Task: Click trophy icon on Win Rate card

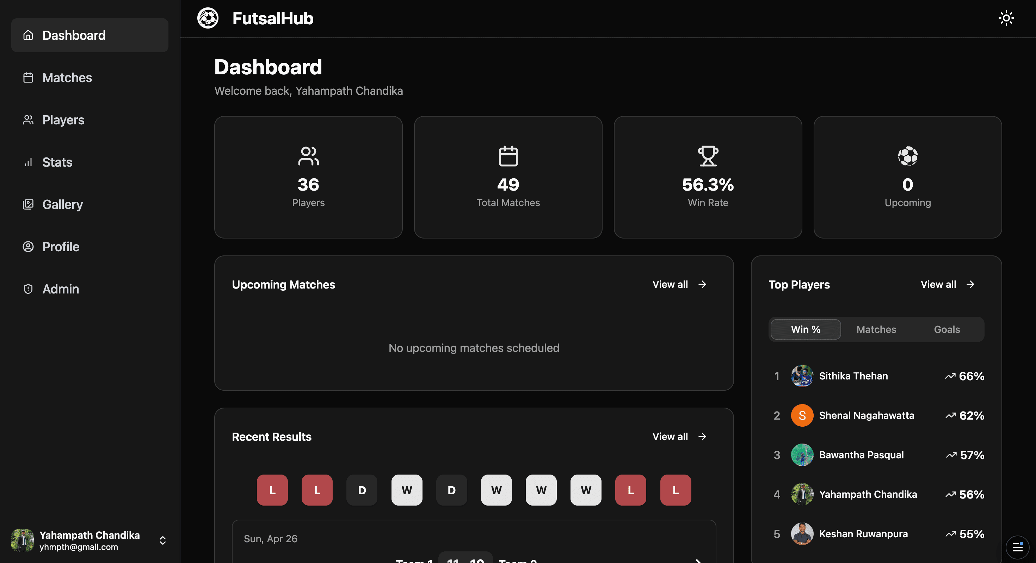Action: (708, 156)
